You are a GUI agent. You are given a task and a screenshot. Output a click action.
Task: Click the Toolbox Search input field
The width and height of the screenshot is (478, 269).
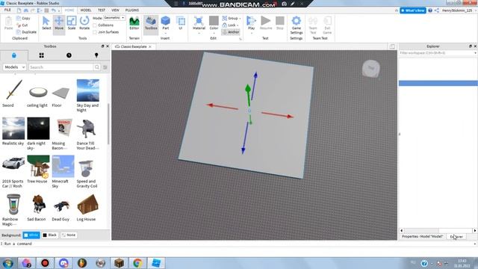click(61, 67)
